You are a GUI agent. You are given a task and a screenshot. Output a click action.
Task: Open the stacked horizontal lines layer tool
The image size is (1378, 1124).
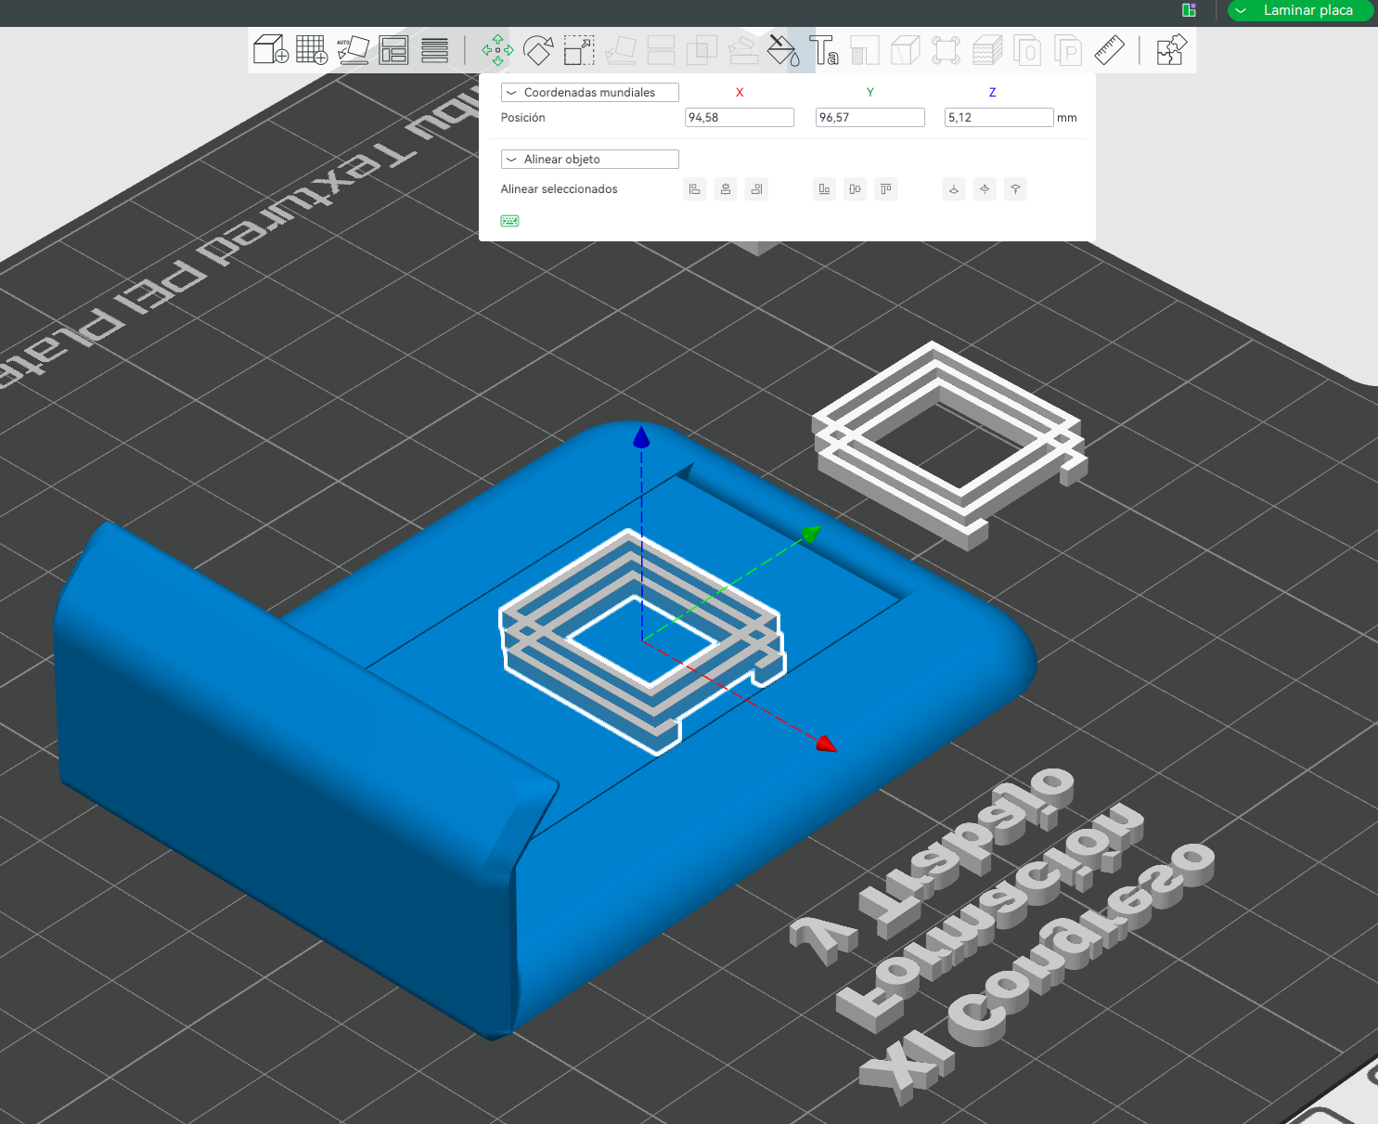[x=434, y=50]
